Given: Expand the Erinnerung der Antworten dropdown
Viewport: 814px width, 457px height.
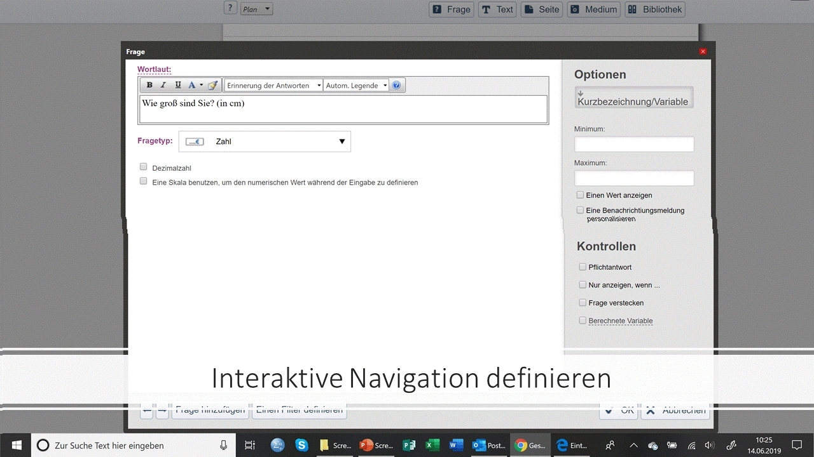Looking at the screenshot, I should click(273, 85).
